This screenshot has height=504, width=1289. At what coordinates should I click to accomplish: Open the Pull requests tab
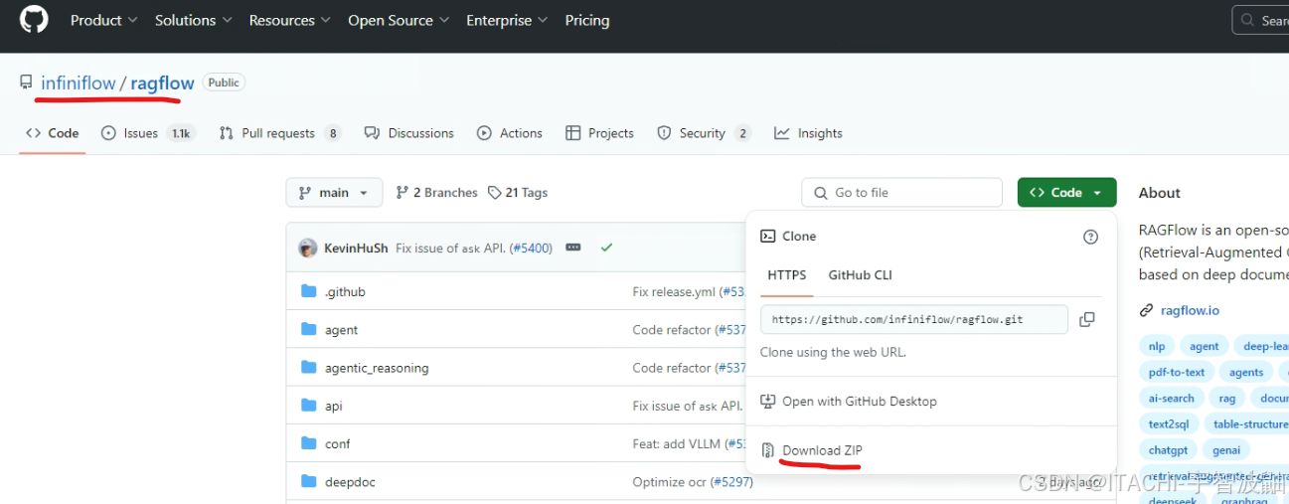pyautogui.click(x=279, y=133)
